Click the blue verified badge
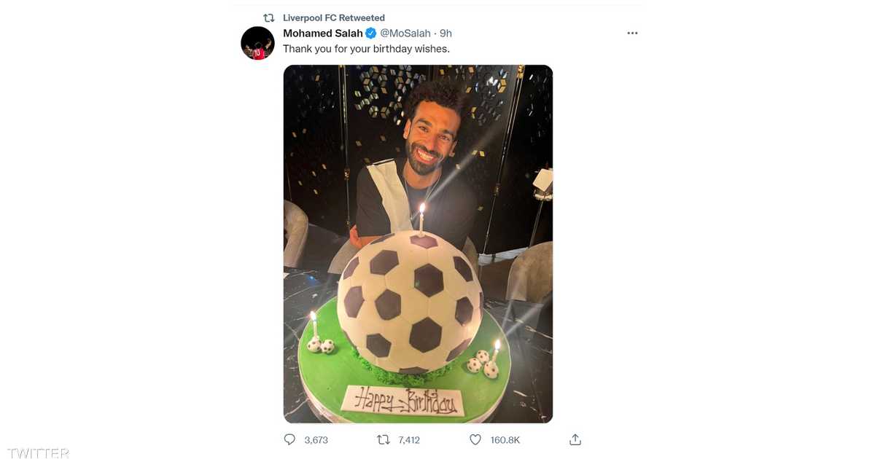875x459 pixels. click(x=371, y=34)
